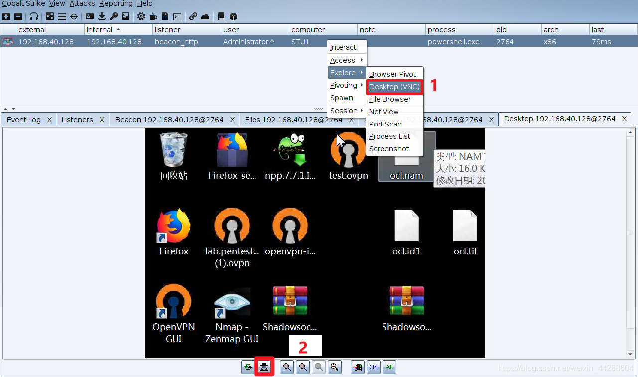Click the VNC refresh screen button
This screenshot has width=638, height=377.
click(x=248, y=367)
